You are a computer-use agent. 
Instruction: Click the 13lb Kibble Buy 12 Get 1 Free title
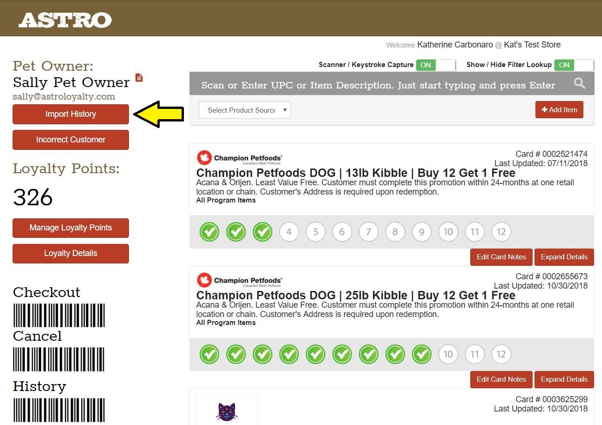click(356, 173)
